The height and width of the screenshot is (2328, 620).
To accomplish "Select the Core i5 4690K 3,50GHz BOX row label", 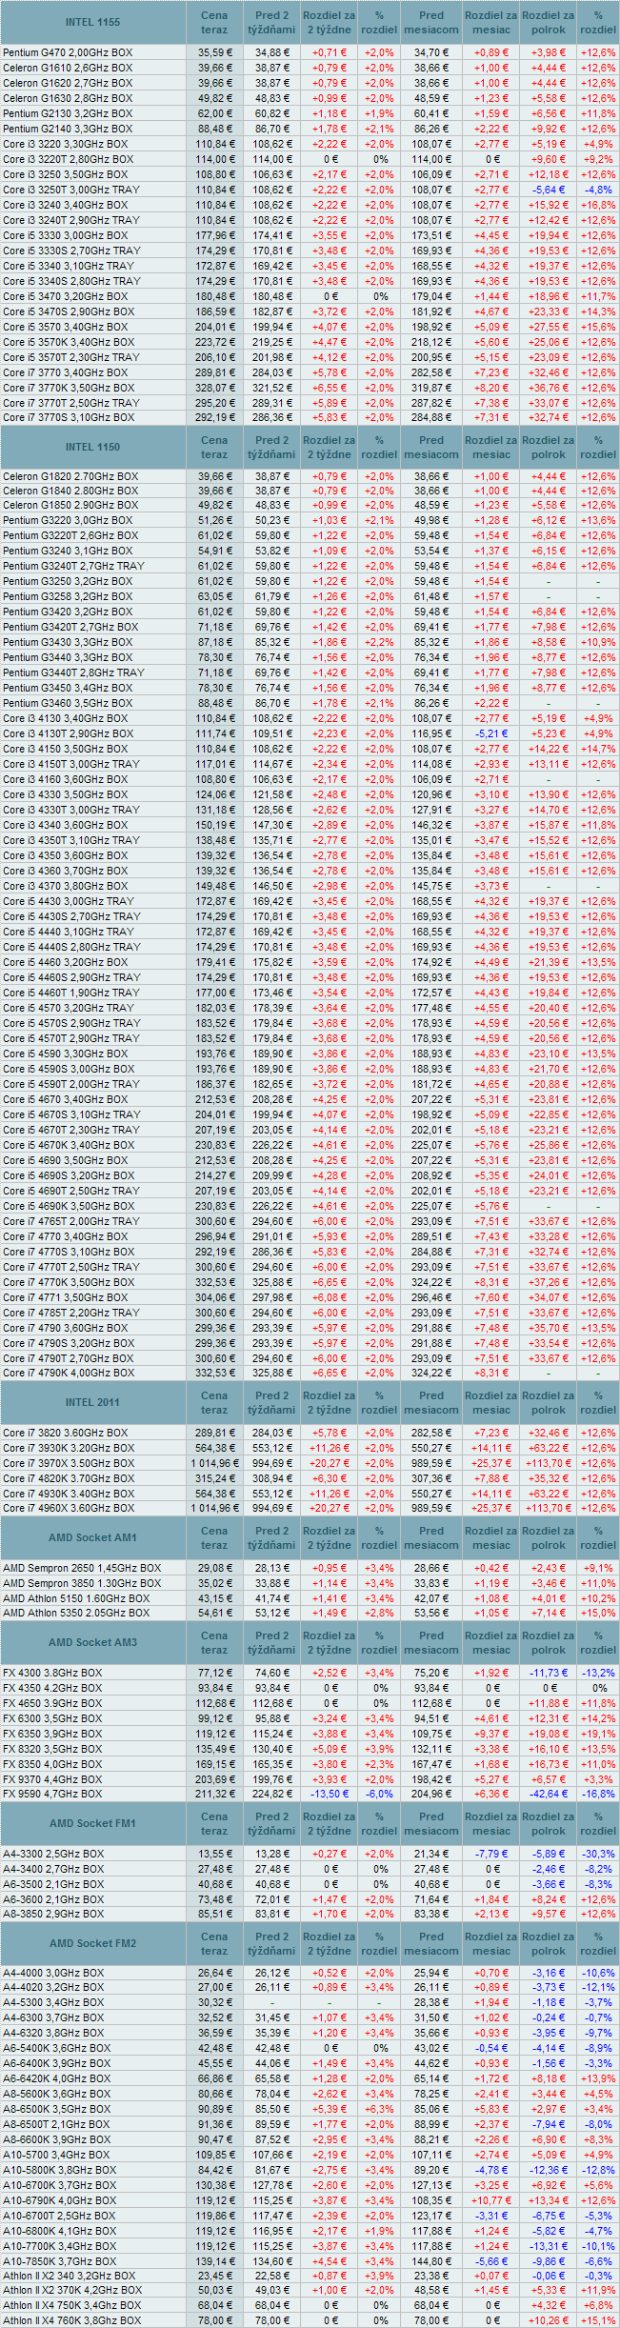I will [69, 1206].
